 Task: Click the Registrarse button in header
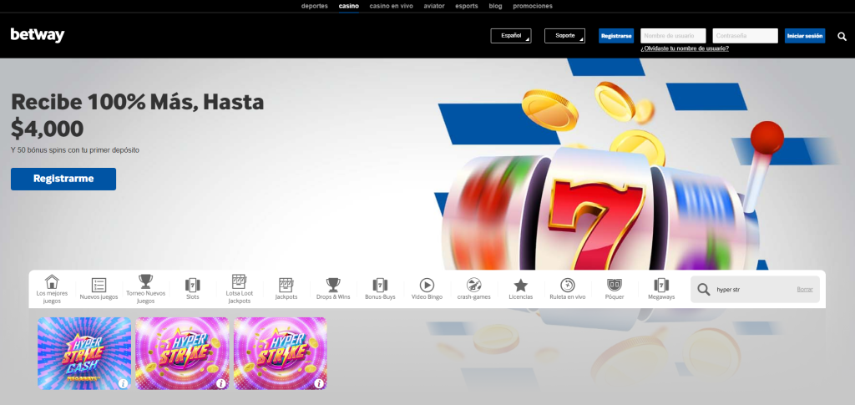pyautogui.click(x=616, y=36)
